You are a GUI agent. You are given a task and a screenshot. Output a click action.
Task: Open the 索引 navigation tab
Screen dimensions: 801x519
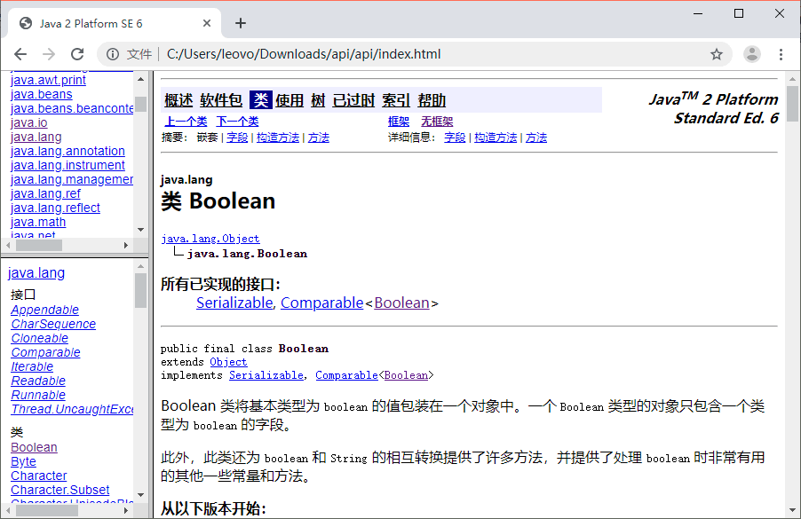click(x=396, y=100)
